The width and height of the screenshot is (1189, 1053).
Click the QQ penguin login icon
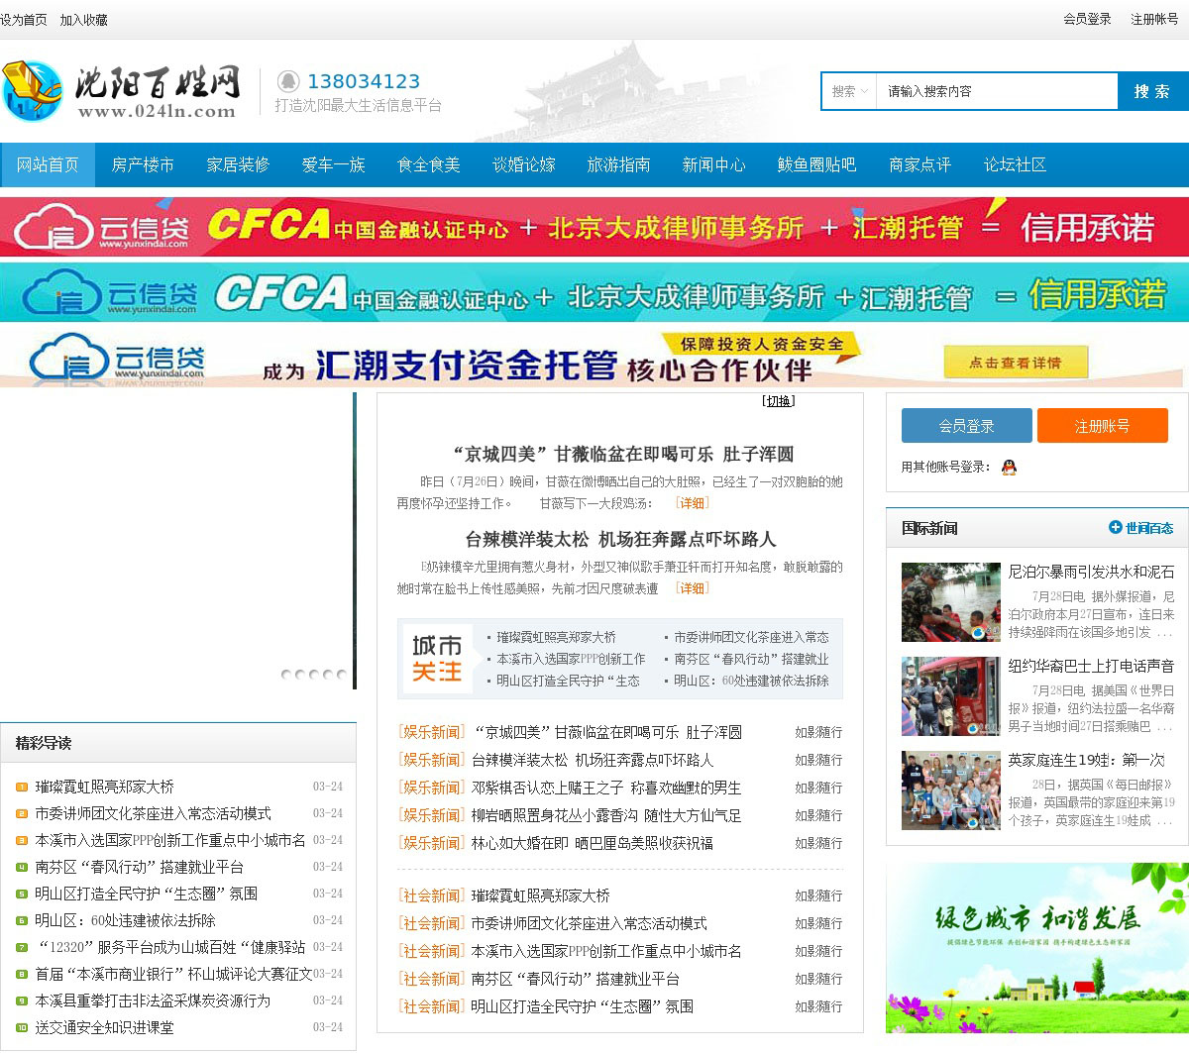coord(1009,468)
